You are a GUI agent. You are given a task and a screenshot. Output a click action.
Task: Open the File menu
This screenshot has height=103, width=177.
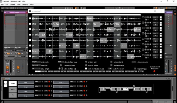pos(2,5)
